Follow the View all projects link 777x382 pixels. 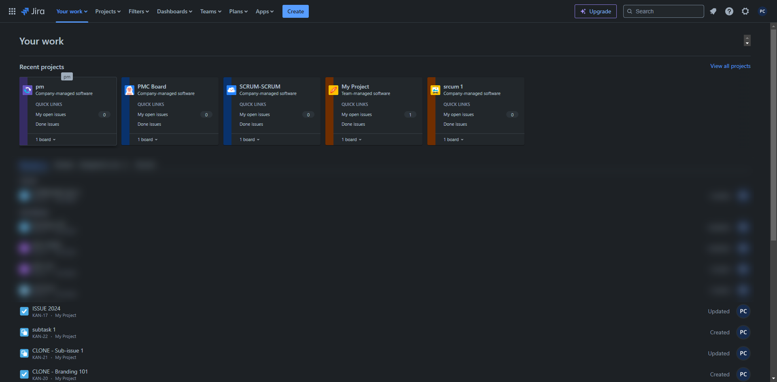[x=730, y=66]
